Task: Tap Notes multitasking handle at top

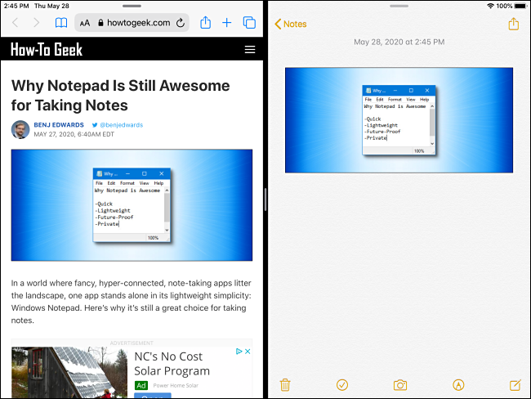Action: (399, 6)
